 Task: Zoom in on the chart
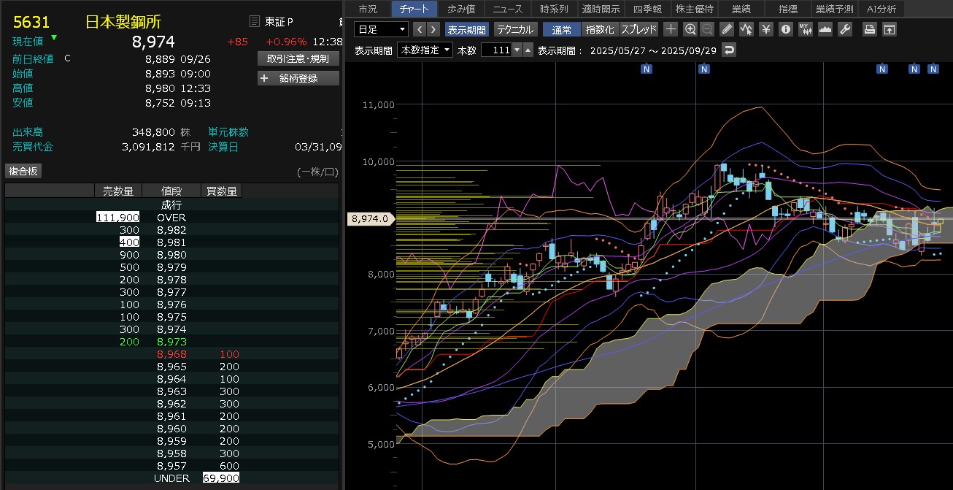click(x=690, y=29)
